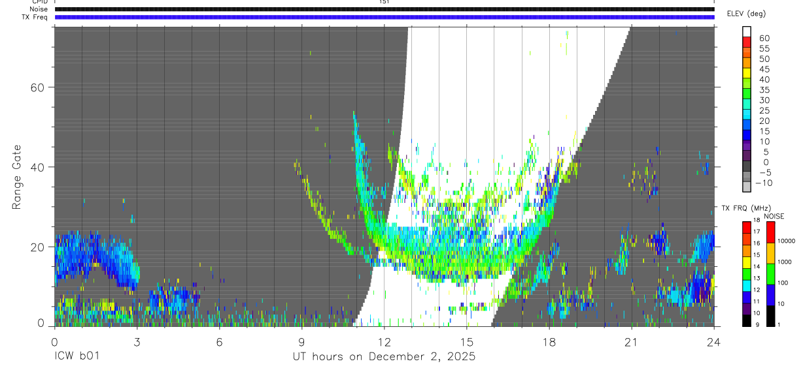The image size is (803, 370).
Task: Click TX FRQ colorbar label '16'
Action: coord(757,243)
